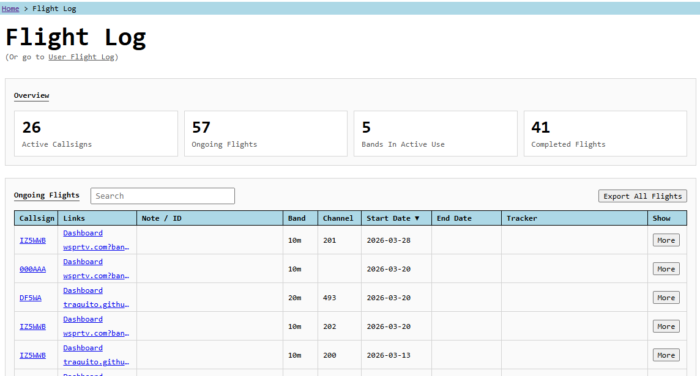
Task: Click the Completed Flights stat card
Action: pyautogui.click(x=605, y=133)
